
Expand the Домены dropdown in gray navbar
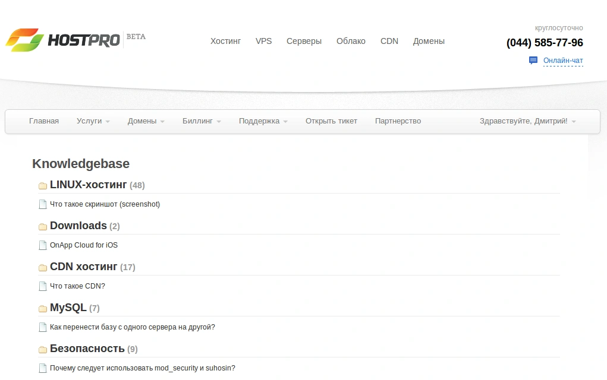(146, 121)
